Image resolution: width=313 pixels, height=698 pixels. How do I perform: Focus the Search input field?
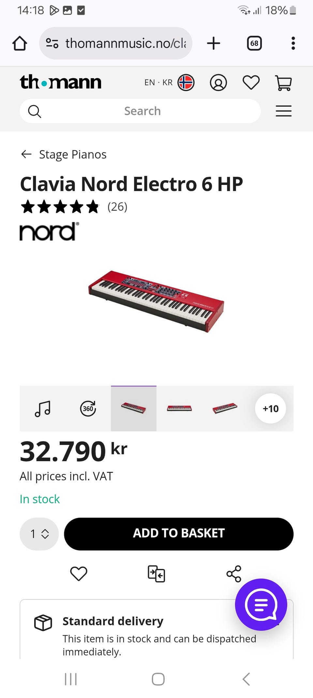[142, 111]
